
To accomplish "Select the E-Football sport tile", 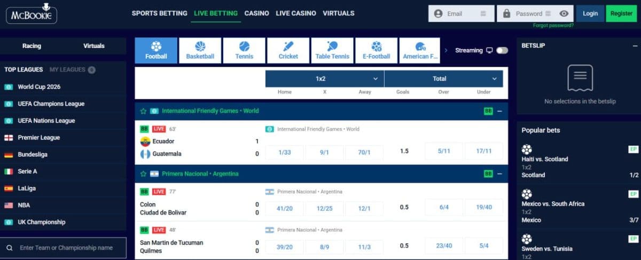I will (x=376, y=51).
